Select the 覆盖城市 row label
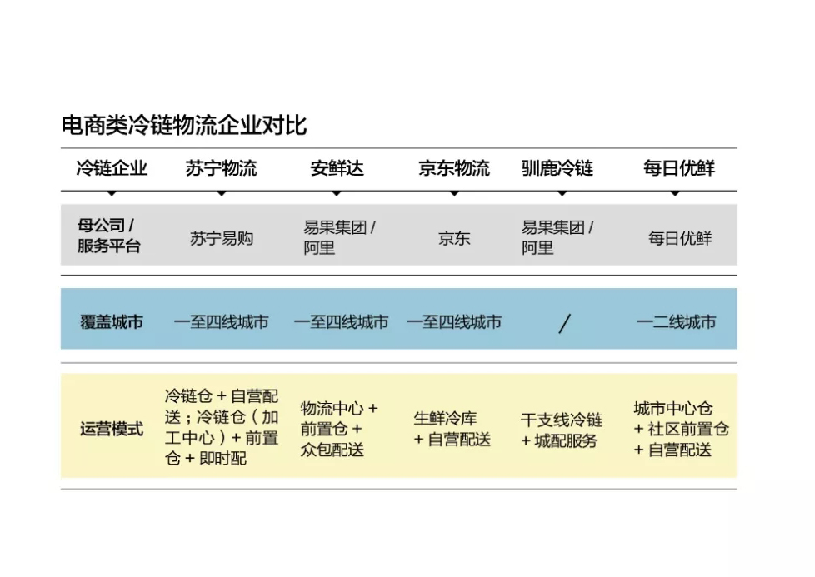 [x=111, y=322]
